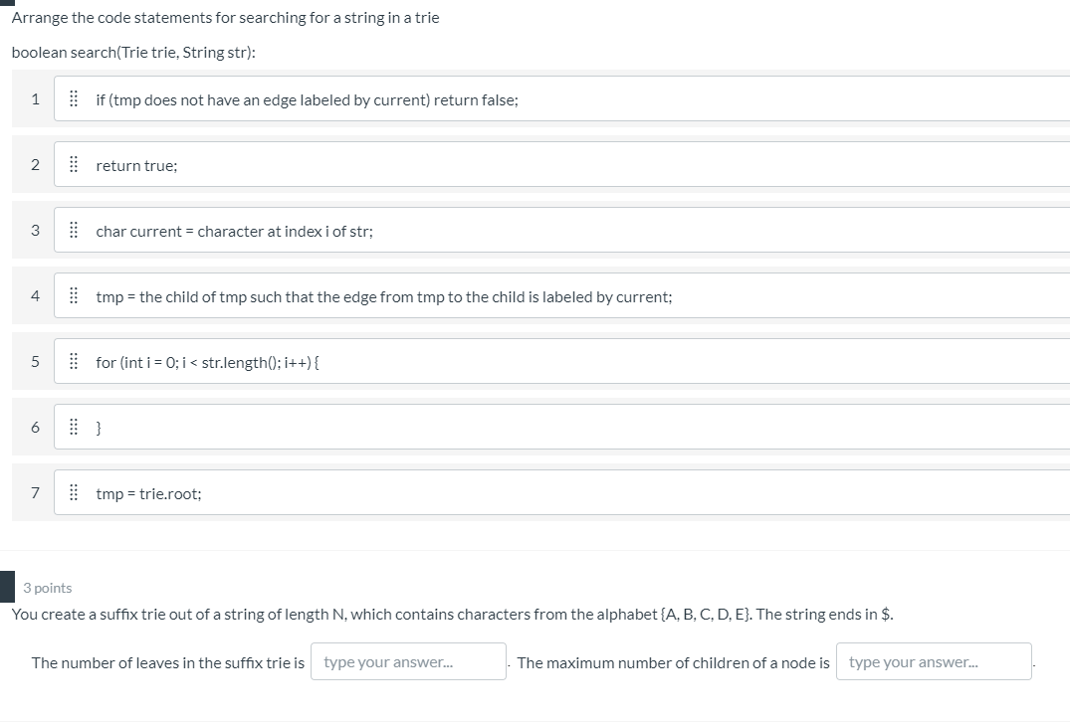The height and width of the screenshot is (724, 1070).
Task: Click the drag handle beside 'return true;'
Action: [x=73, y=164]
